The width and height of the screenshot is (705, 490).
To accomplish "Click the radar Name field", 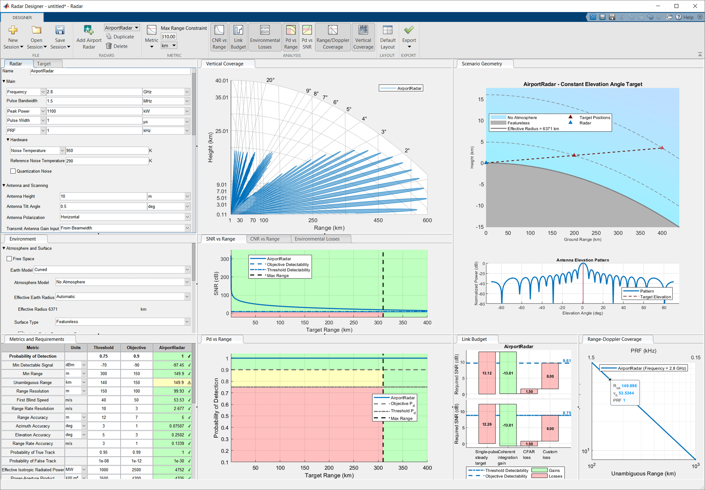I will (x=110, y=71).
